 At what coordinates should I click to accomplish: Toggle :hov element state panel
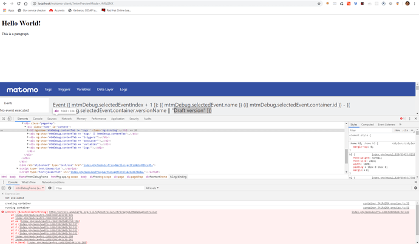point(397,130)
